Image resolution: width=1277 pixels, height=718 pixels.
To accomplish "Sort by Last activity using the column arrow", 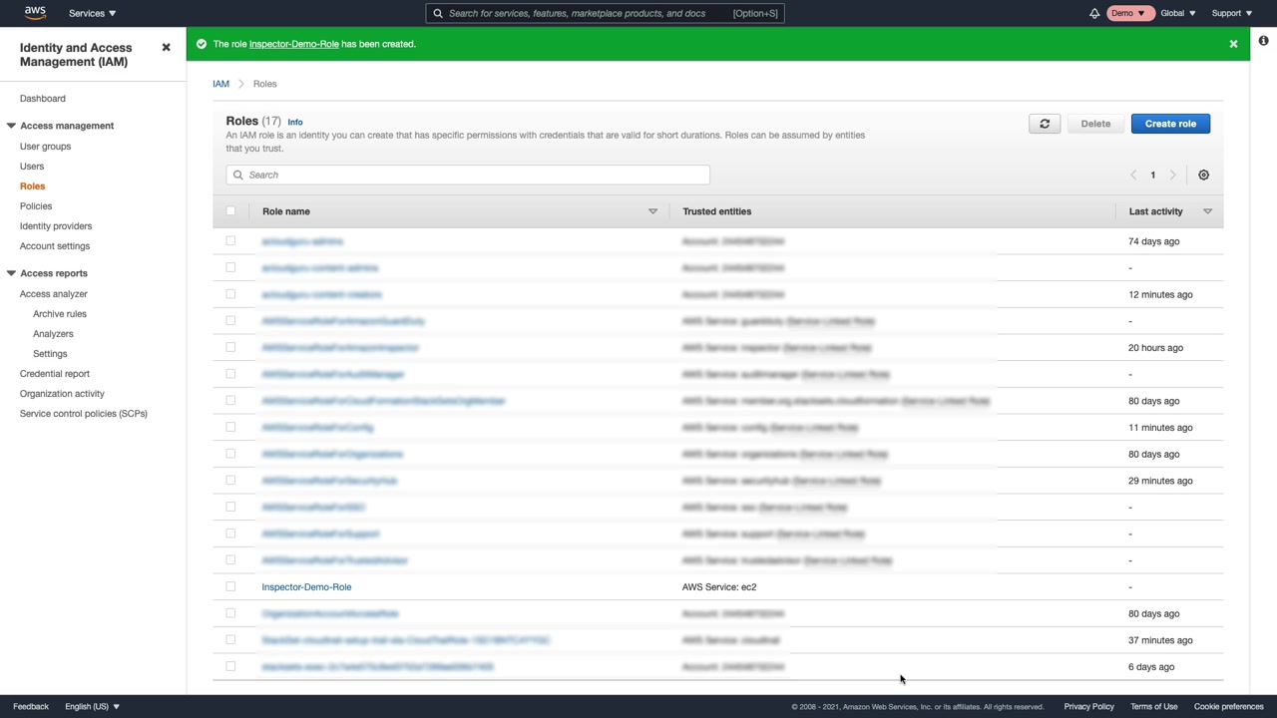I will [x=1207, y=211].
